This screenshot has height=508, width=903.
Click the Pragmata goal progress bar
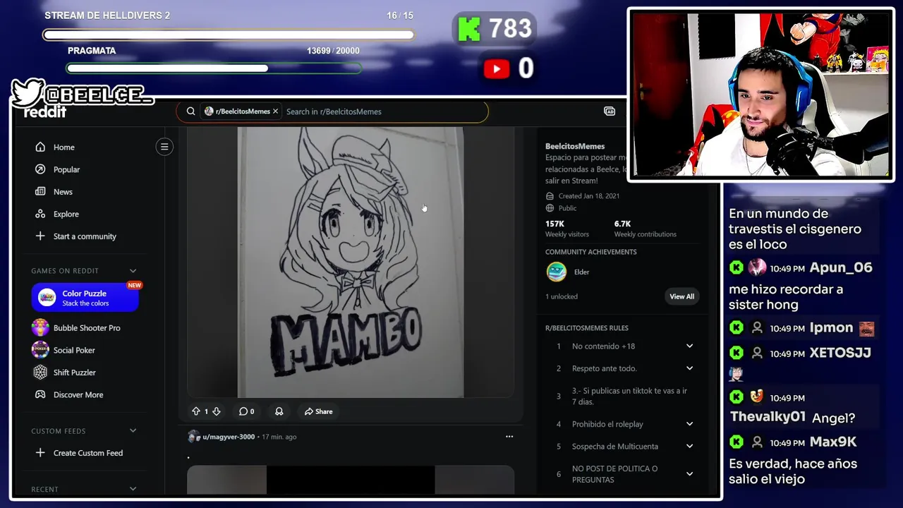pyautogui.click(x=214, y=68)
